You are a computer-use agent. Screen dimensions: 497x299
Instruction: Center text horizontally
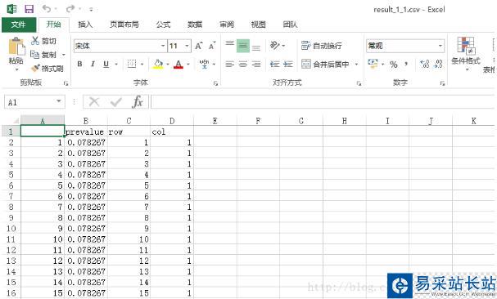coord(243,65)
